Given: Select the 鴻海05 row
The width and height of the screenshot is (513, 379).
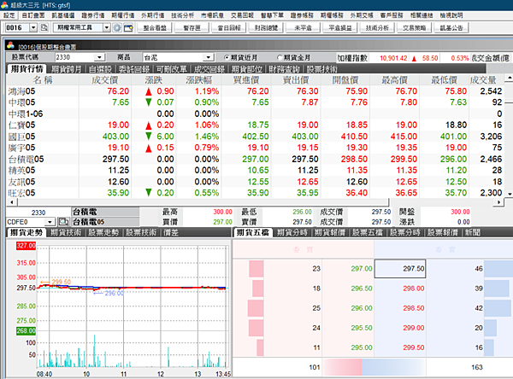Looking at the screenshot, I should [255, 91].
